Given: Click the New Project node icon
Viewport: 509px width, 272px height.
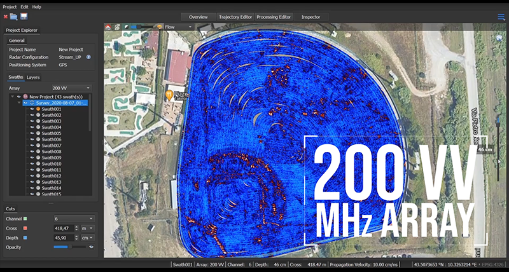Looking at the screenshot, I should pyautogui.click(x=25, y=97).
